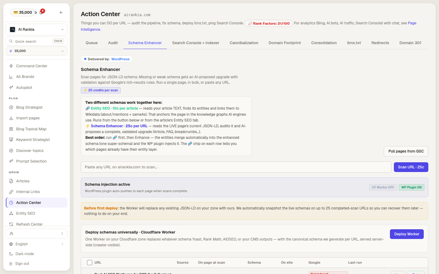This screenshot has width=439, height=274.
Task: Open the llms.txt tab
Action: pyautogui.click(x=354, y=43)
